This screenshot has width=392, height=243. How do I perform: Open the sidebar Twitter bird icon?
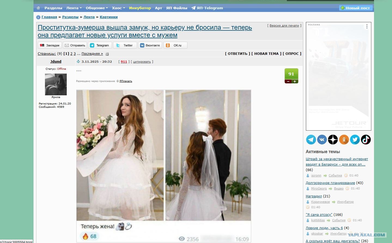tap(355, 140)
